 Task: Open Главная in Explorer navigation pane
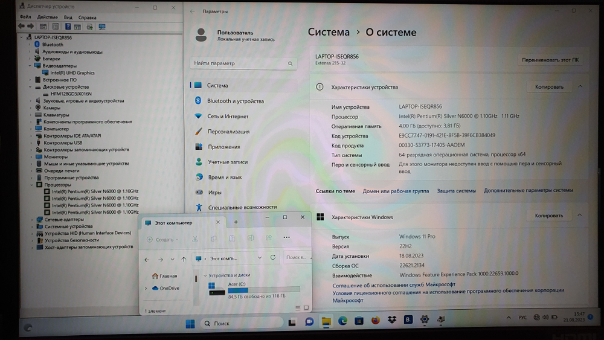click(x=164, y=276)
